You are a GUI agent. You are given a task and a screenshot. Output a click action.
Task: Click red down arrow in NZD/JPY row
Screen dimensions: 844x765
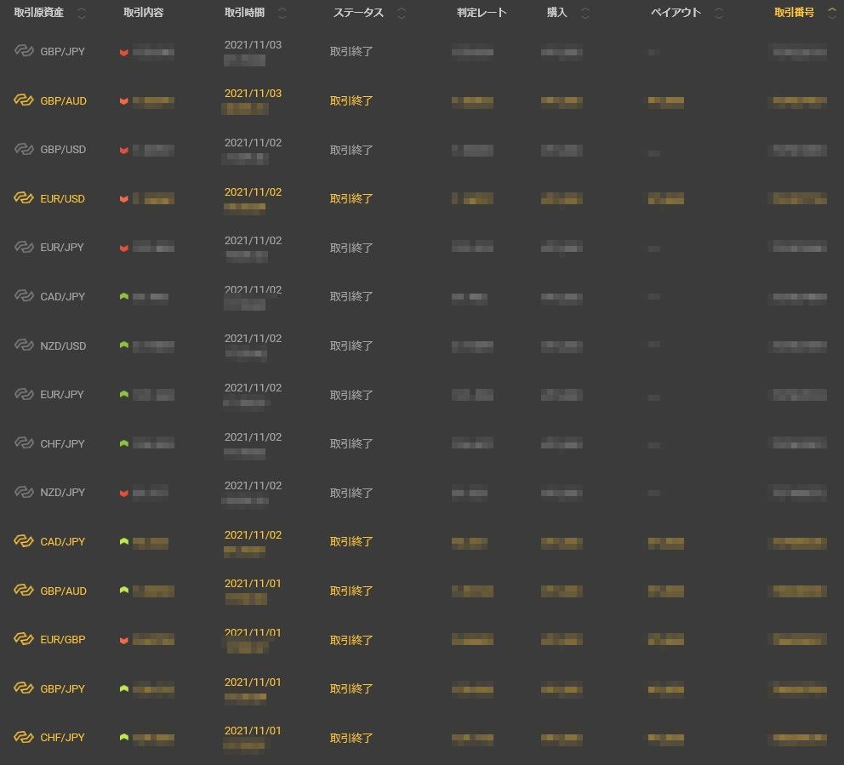point(124,494)
